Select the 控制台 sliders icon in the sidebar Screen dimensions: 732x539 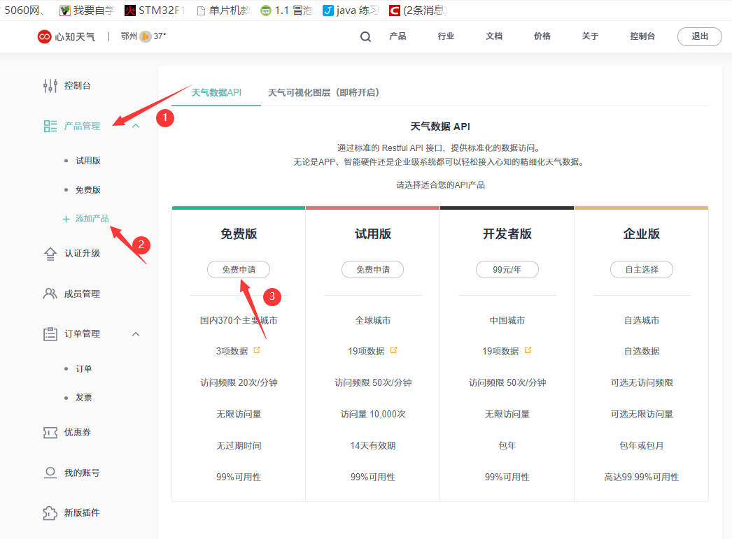tap(50, 85)
